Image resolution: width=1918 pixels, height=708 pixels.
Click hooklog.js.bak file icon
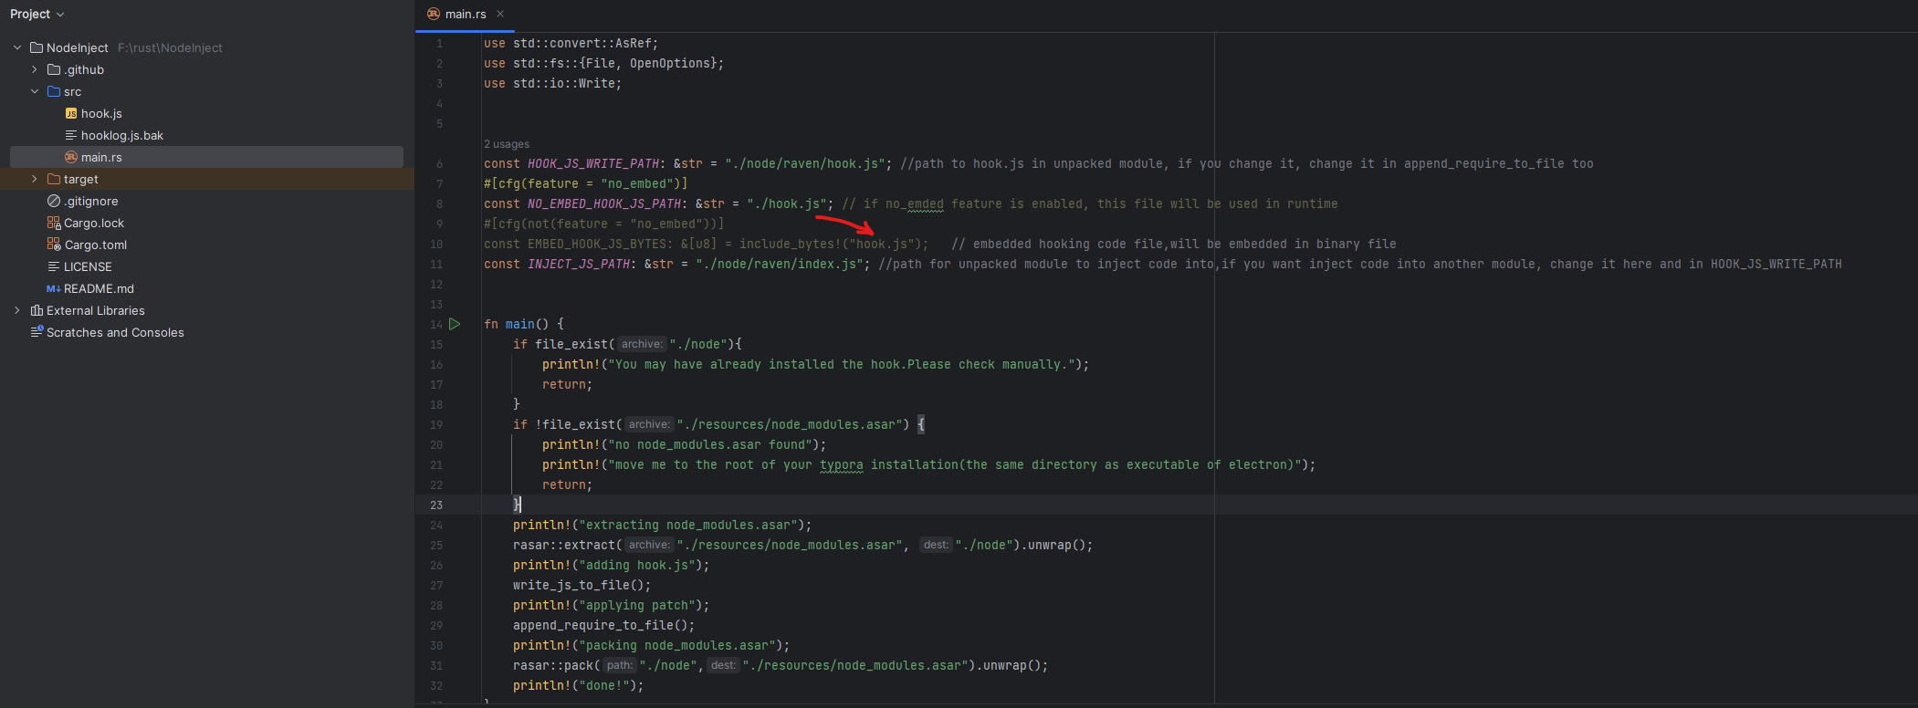pyautogui.click(x=71, y=135)
